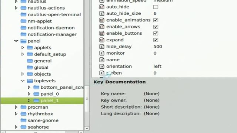Select the expand key name

point(115,40)
